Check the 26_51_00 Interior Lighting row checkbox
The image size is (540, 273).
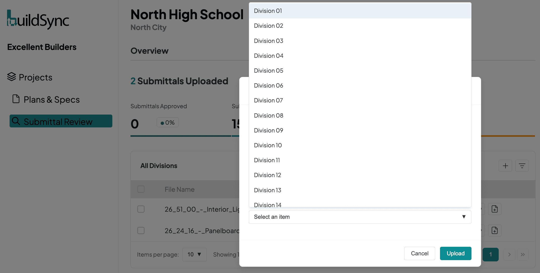click(141, 209)
